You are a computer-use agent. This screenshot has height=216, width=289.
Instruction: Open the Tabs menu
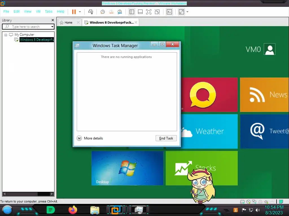point(49,11)
